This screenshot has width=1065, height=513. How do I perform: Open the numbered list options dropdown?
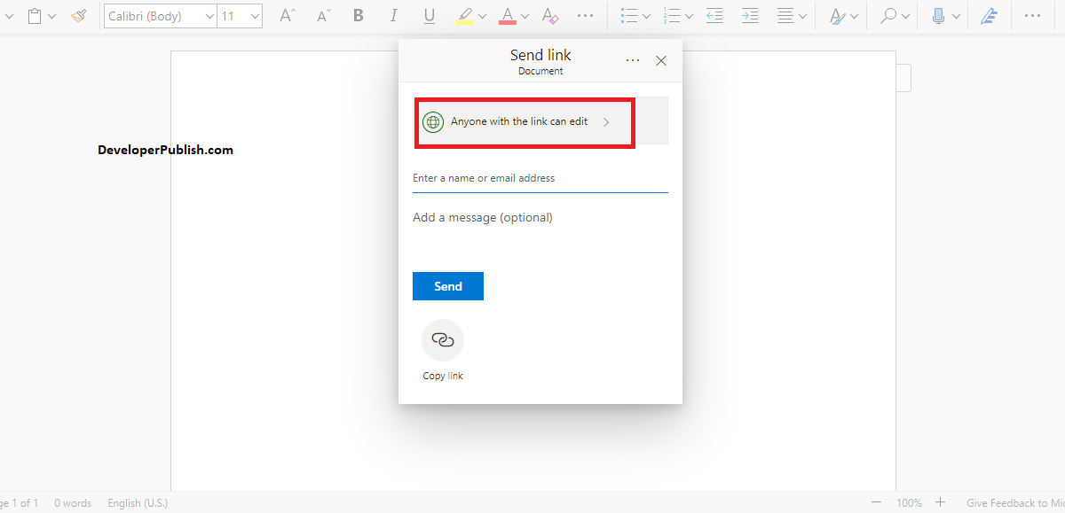[690, 15]
